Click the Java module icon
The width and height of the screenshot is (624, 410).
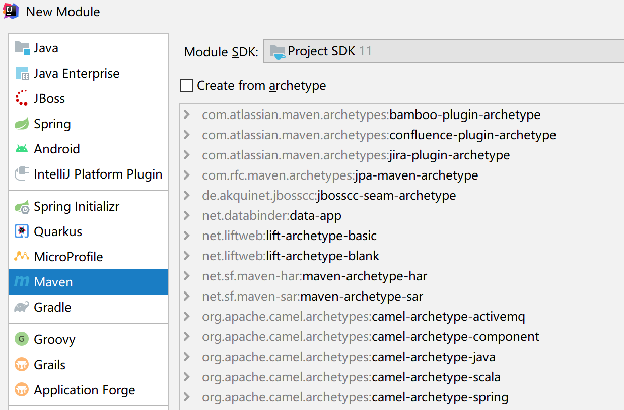click(22, 48)
